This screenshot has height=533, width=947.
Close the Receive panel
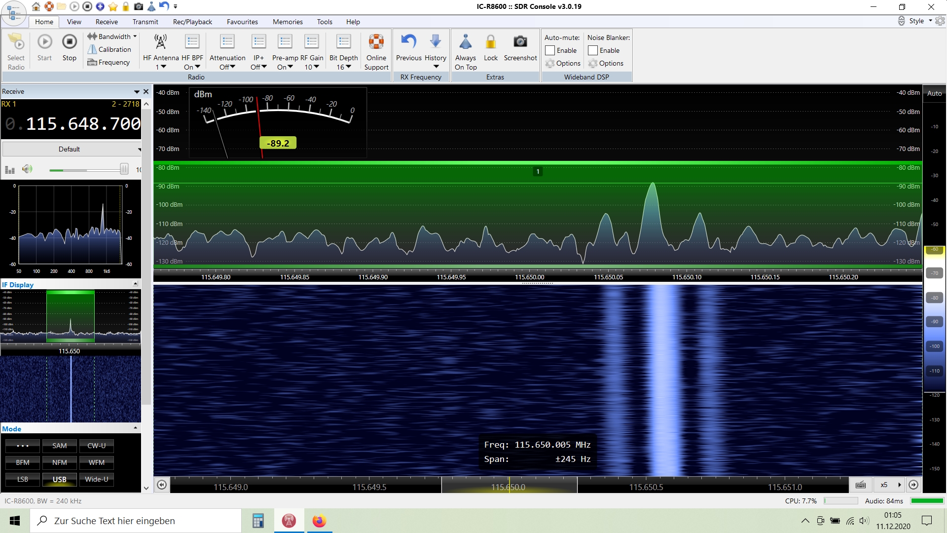coord(146,91)
